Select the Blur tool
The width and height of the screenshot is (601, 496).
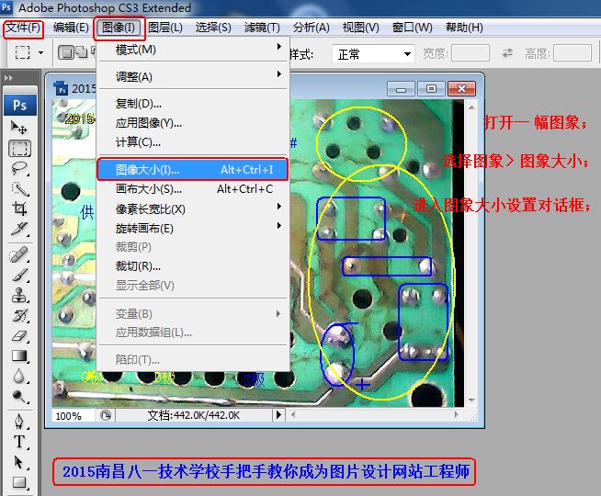[x=19, y=376]
